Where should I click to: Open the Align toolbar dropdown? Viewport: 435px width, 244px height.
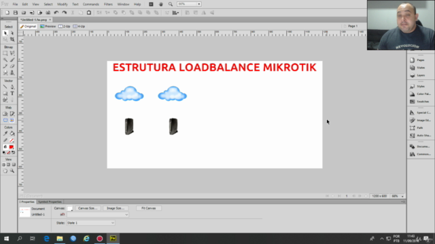pyautogui.click(x=175, y=12)
